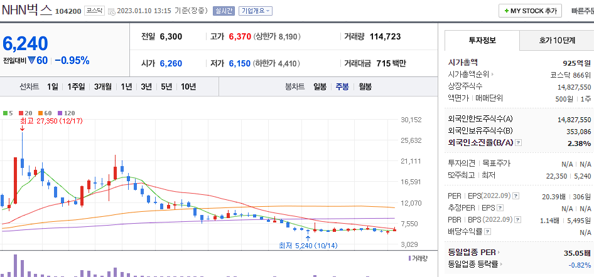Open help icon beside 추정PER EPS
The height and width of the screenshot is (277, 594).
pyautogui.click(x=500, y=208)
